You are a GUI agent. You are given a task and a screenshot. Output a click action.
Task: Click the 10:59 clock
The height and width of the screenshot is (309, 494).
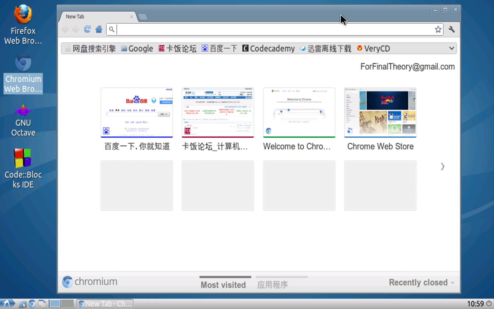tap(475, 304)
